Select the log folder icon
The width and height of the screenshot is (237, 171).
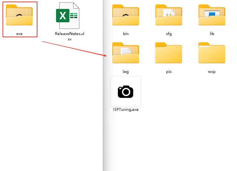pos(126,53)
